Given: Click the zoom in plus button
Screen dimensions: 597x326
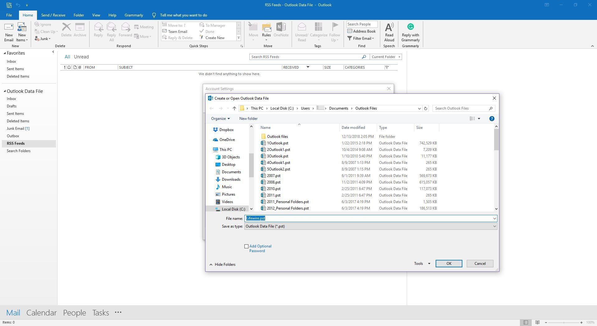Looking at the screenshot, I should (x=581, y=323).
